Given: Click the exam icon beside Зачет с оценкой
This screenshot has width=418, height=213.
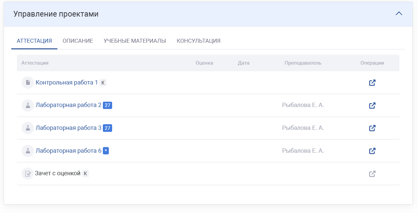Looking at the screenshot, I should click(28, 174).
